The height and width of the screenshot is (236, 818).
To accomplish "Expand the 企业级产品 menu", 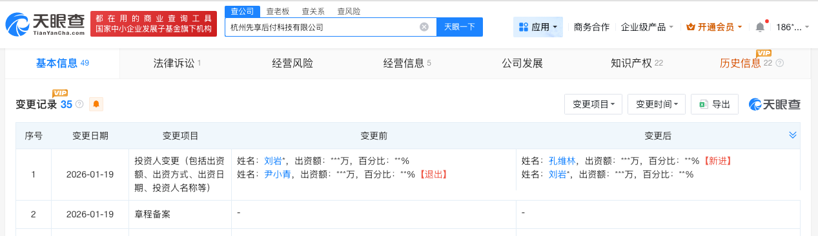I will [x=647, y=27].
